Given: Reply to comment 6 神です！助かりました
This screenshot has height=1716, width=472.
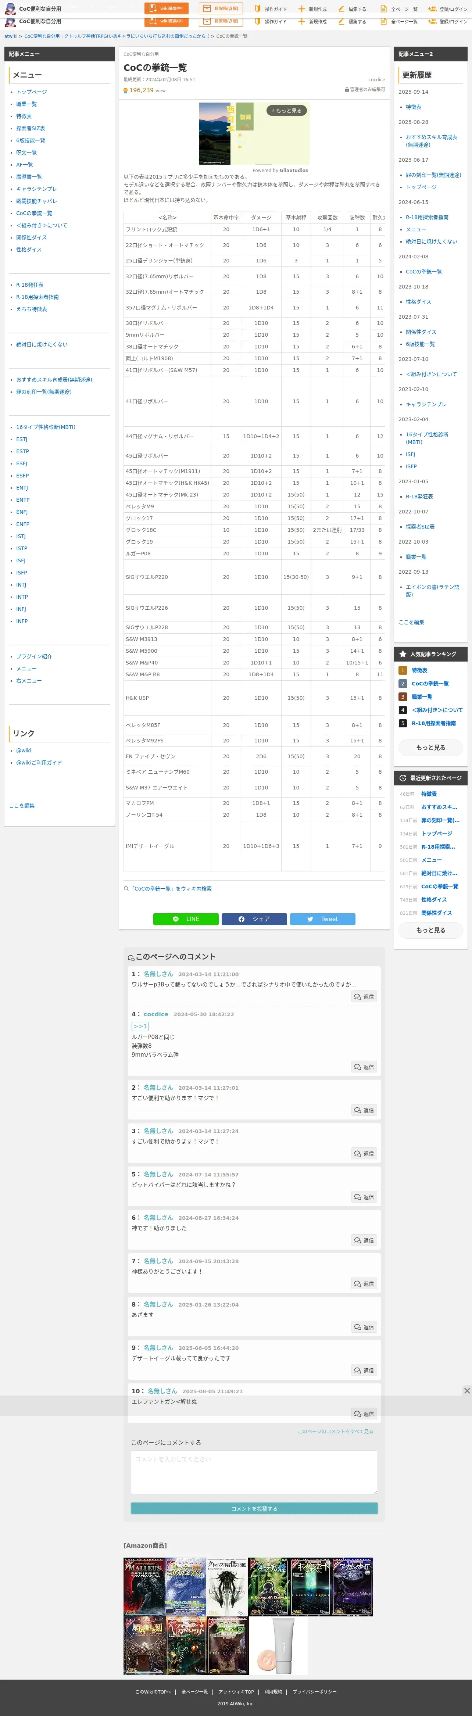Looking at the screenshot, I should click(364, 1240).
